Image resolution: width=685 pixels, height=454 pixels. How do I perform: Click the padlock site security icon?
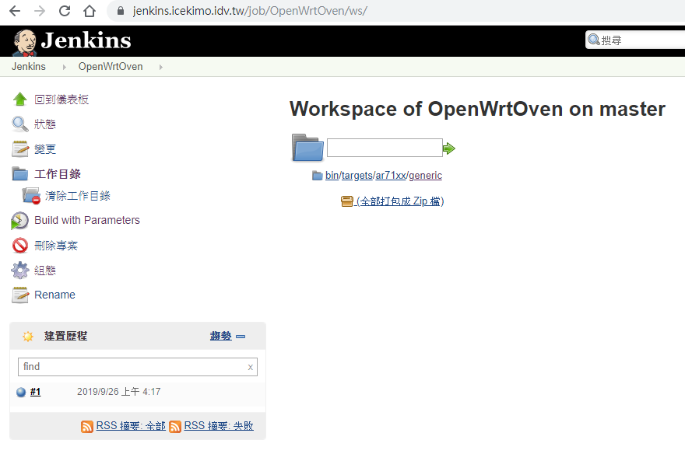click(121, 10)
